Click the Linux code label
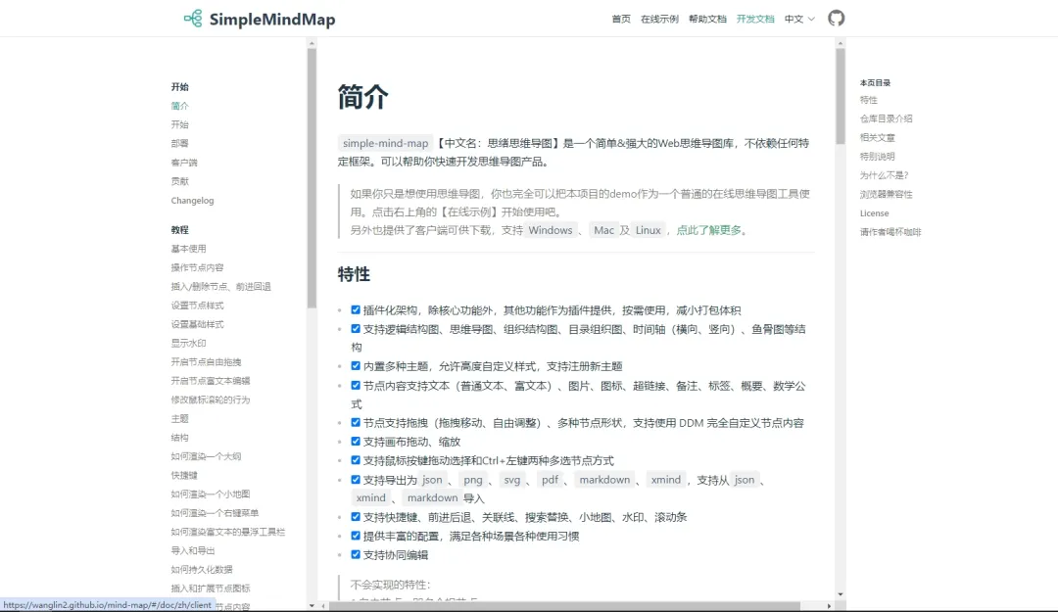The width and height of the screenshot is (1058, 612). point(648,230)
